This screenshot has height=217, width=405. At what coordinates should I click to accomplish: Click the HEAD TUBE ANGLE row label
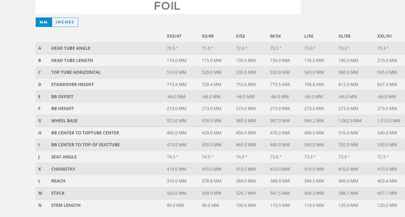(x=71, y=48)
